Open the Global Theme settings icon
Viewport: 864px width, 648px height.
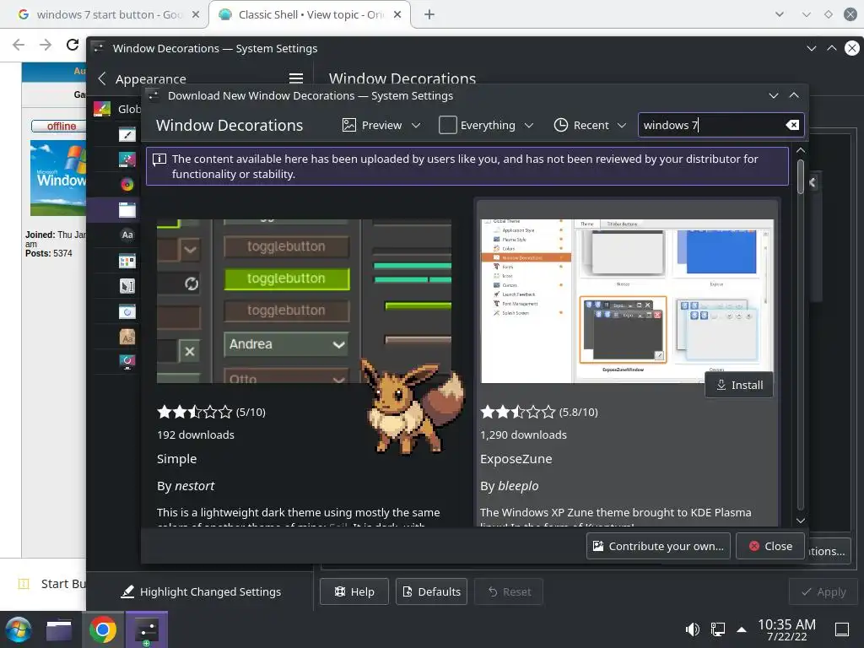(x=102, y=109)
